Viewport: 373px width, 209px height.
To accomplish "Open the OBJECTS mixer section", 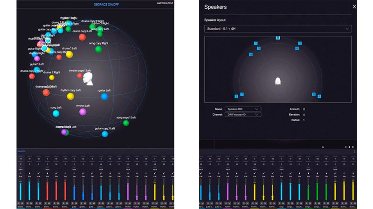I will click(x=21, y=151).
